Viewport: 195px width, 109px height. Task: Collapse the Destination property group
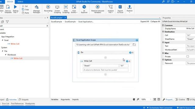pos(163,31)
